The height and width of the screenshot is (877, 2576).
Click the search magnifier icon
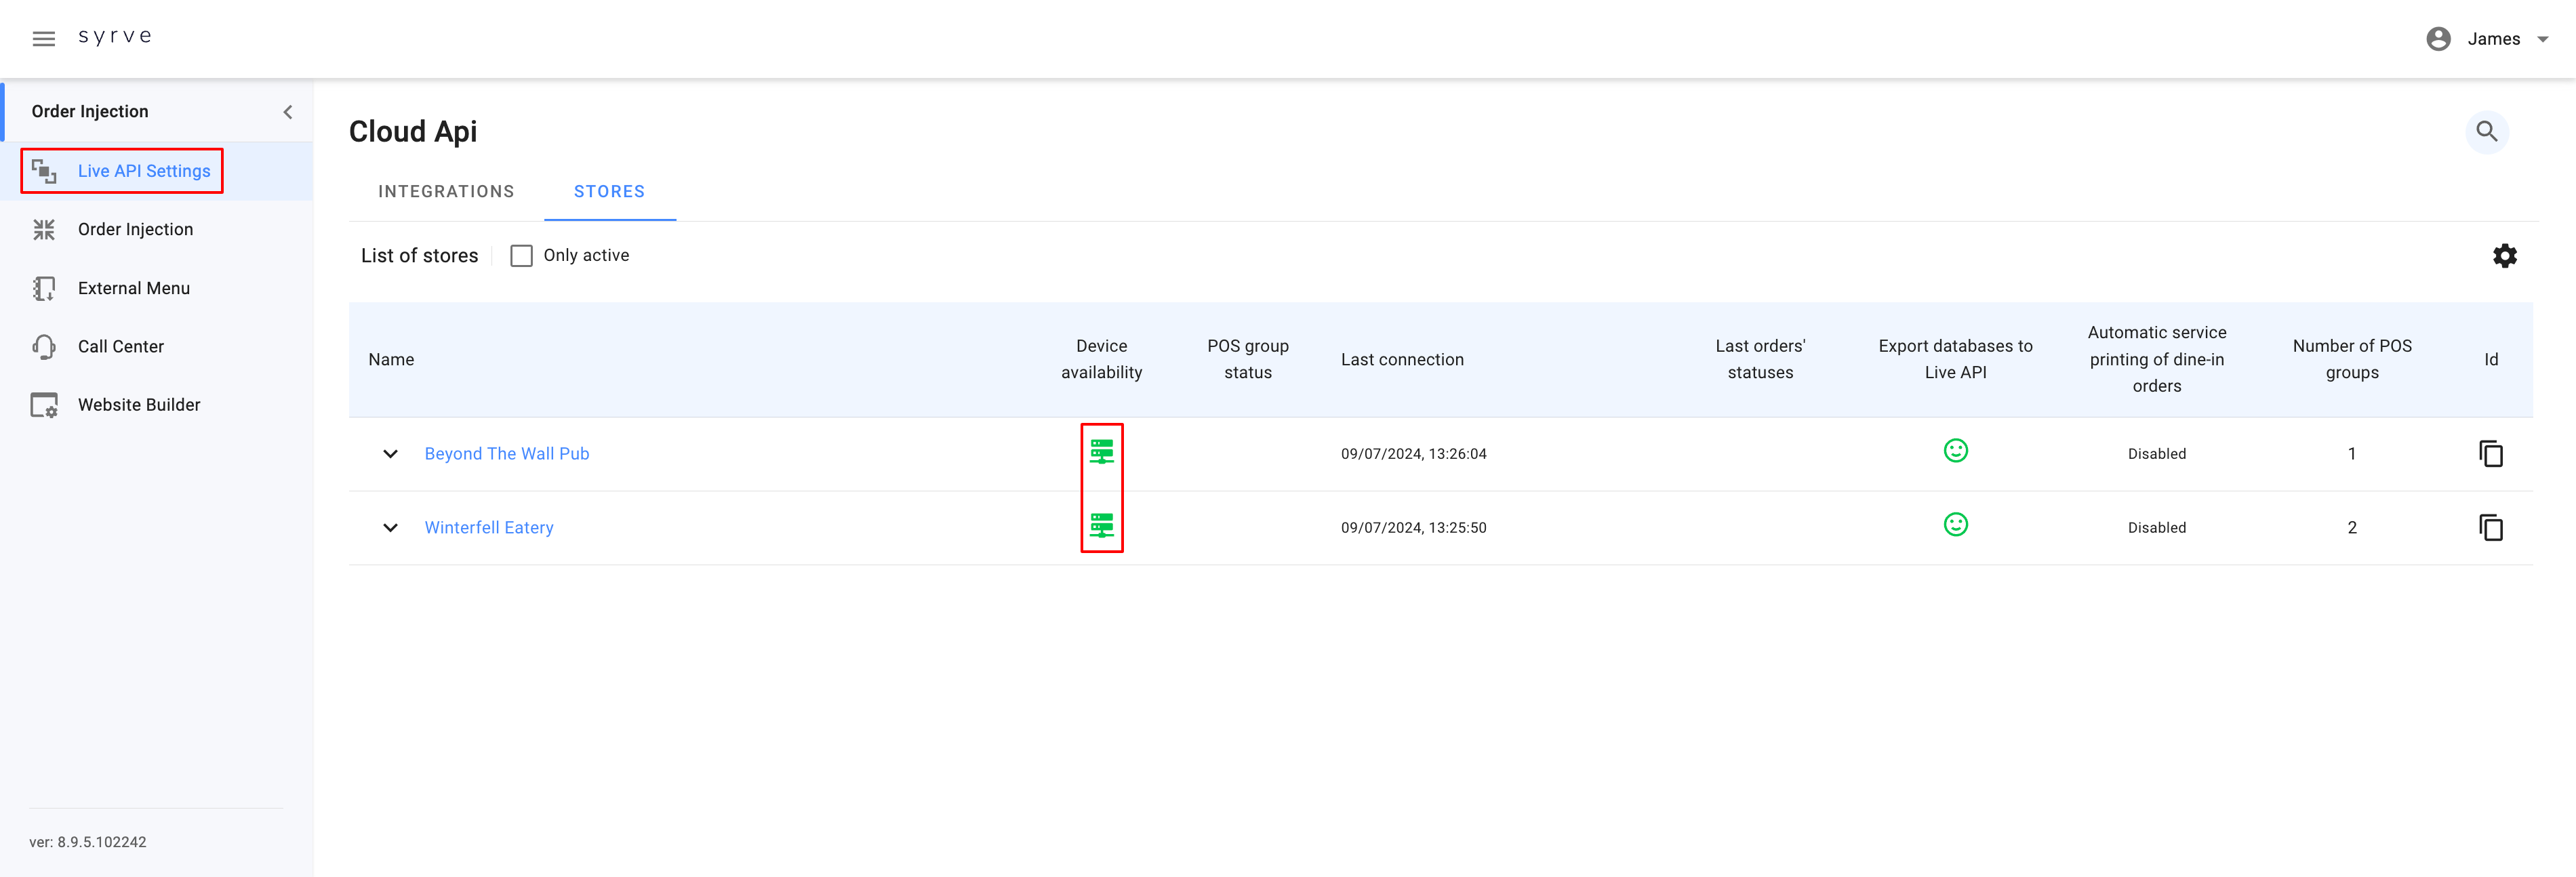pyautogui.click(x=2486, y=131)
